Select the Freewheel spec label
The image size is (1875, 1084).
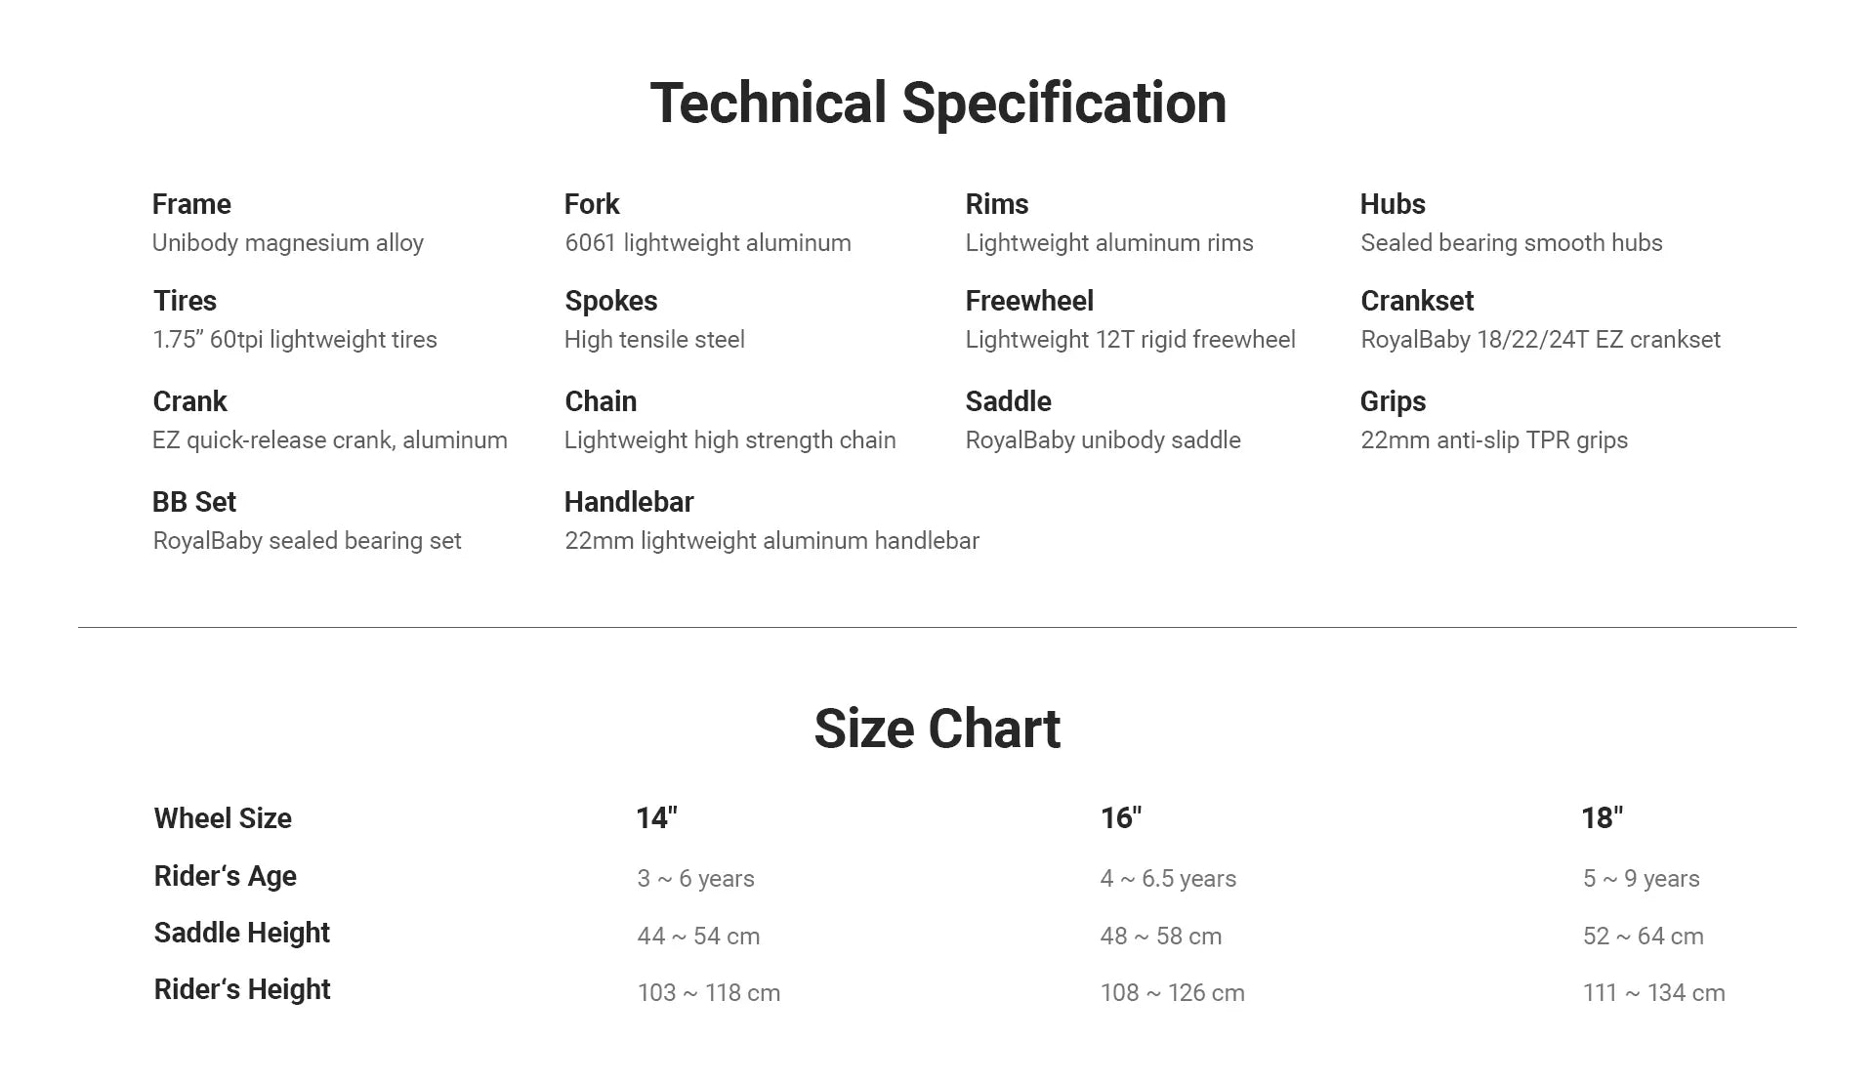click(1029, 301)
